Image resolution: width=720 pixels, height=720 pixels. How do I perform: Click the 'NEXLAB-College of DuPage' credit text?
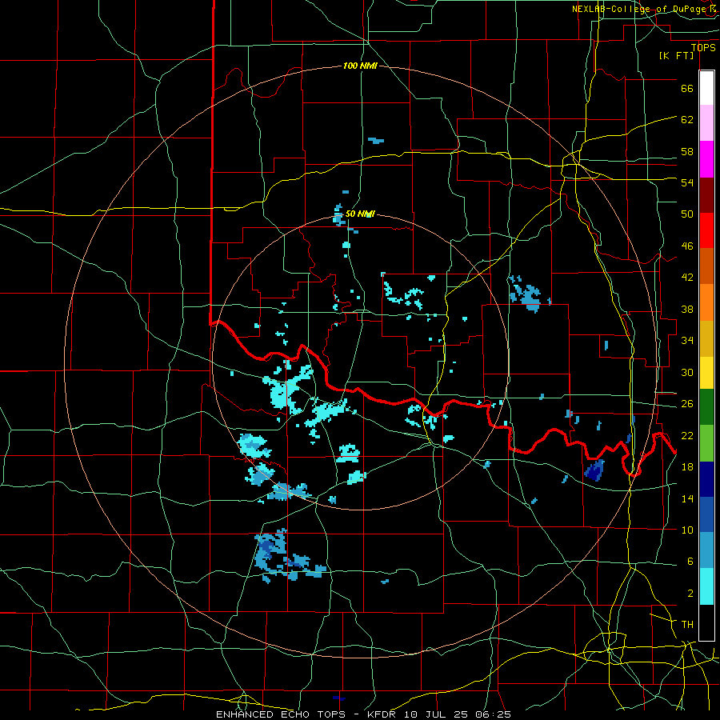click(638, 9)
